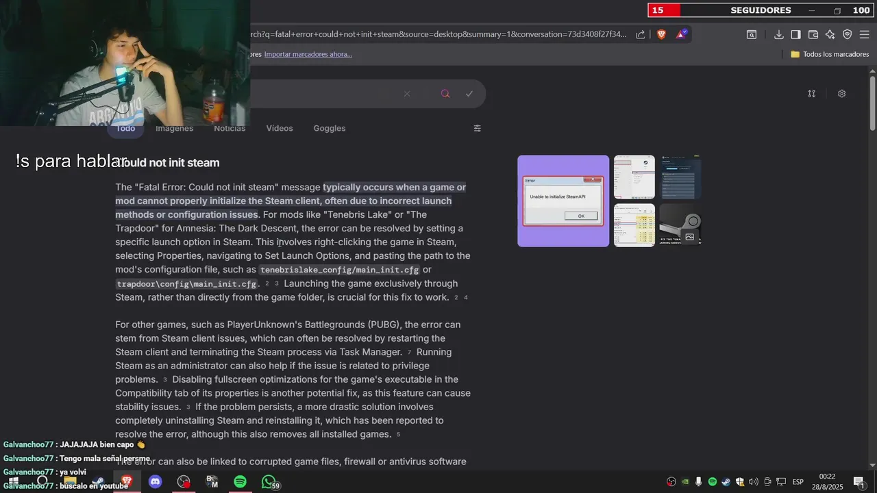
Task: Click the Meet Now camera tray icon
Action: pos(767,482)
